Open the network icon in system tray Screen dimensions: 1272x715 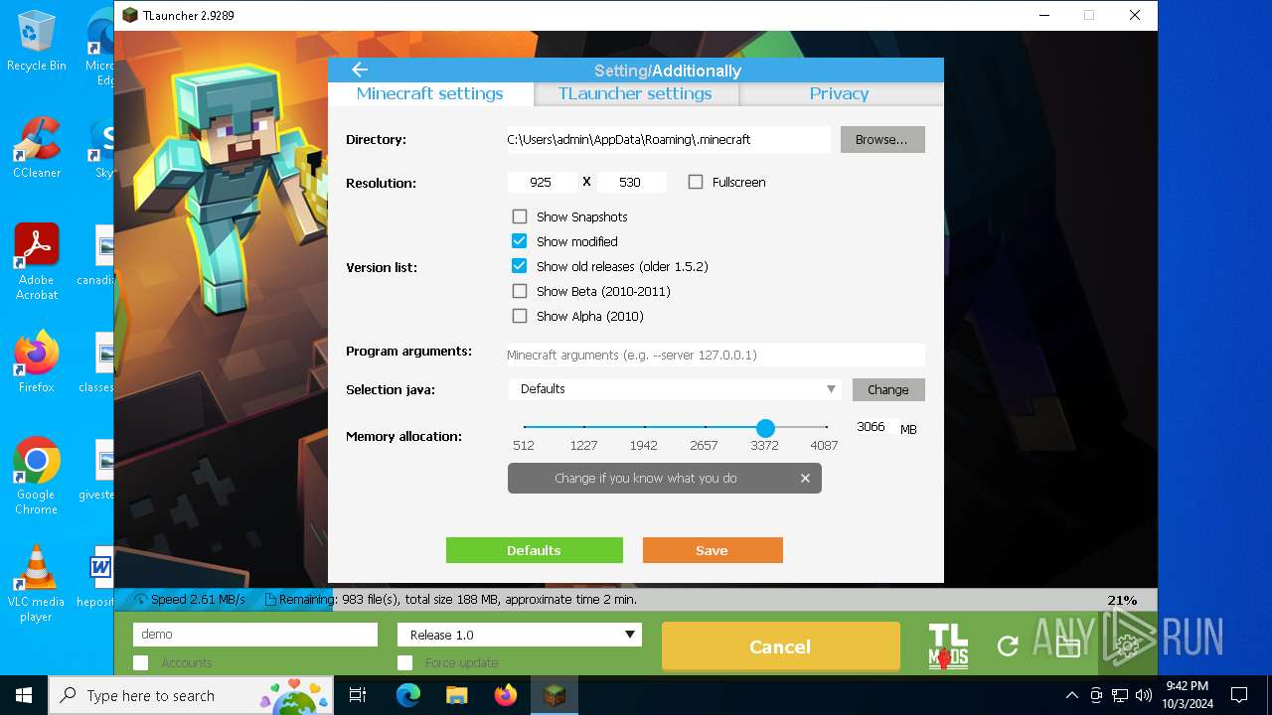tap(1120, 695)
